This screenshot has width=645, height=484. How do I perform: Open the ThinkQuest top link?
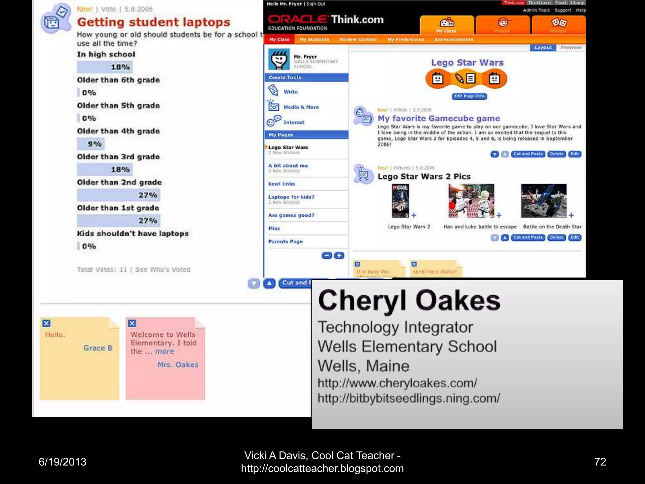tap(539, 3)
